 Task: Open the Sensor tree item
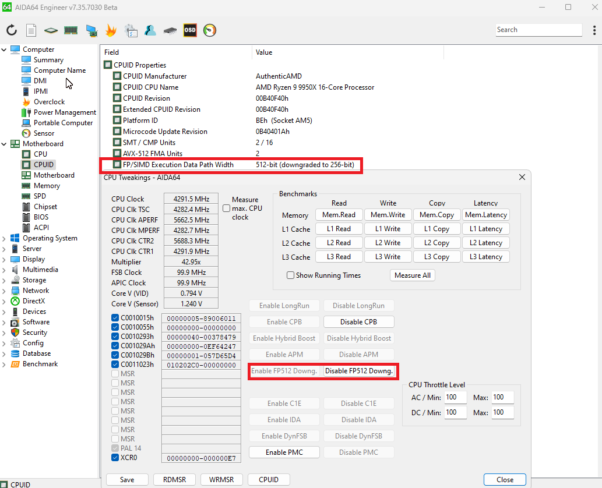coord(44,133)
